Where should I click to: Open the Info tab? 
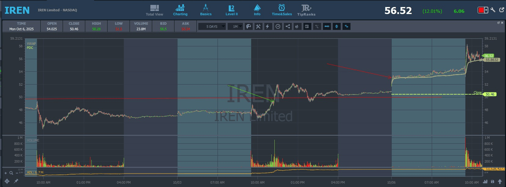click(x=257, y=10)
